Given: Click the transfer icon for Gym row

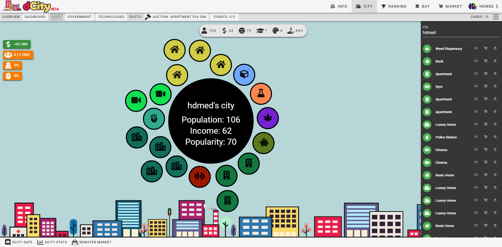Looking at the screenshot, I should point(476,86).
